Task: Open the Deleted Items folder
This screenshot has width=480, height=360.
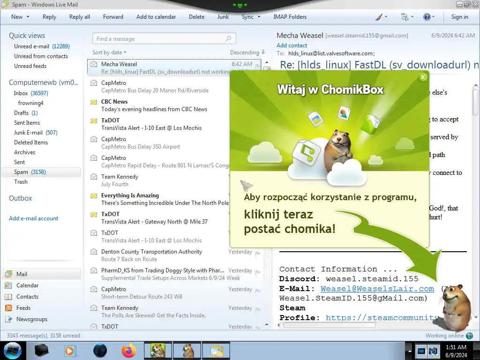Action: point(31,142)
